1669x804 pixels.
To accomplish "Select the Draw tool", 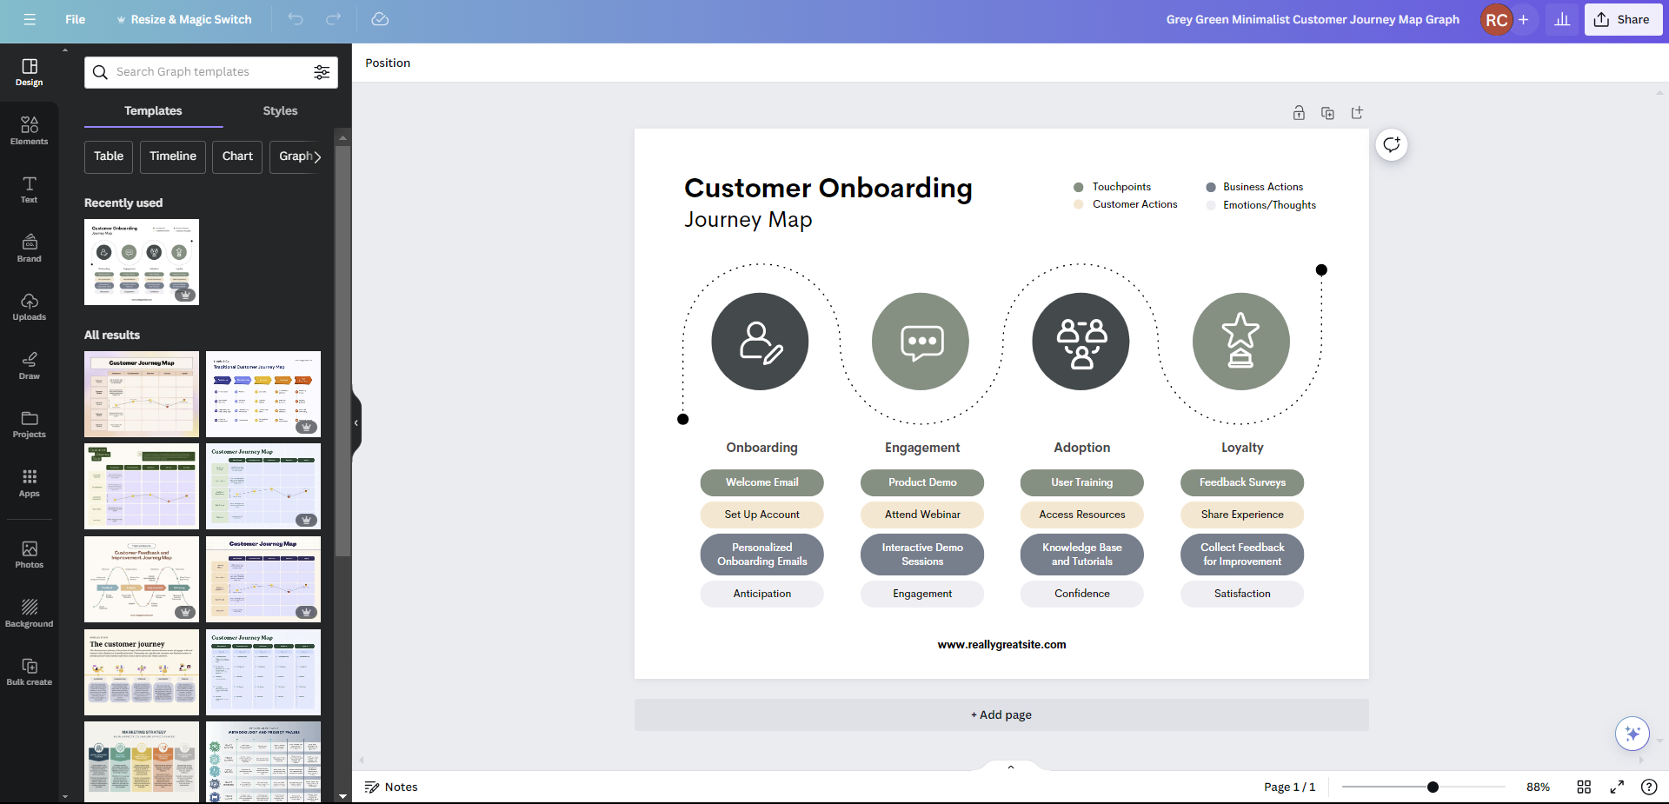I will 30,365.
